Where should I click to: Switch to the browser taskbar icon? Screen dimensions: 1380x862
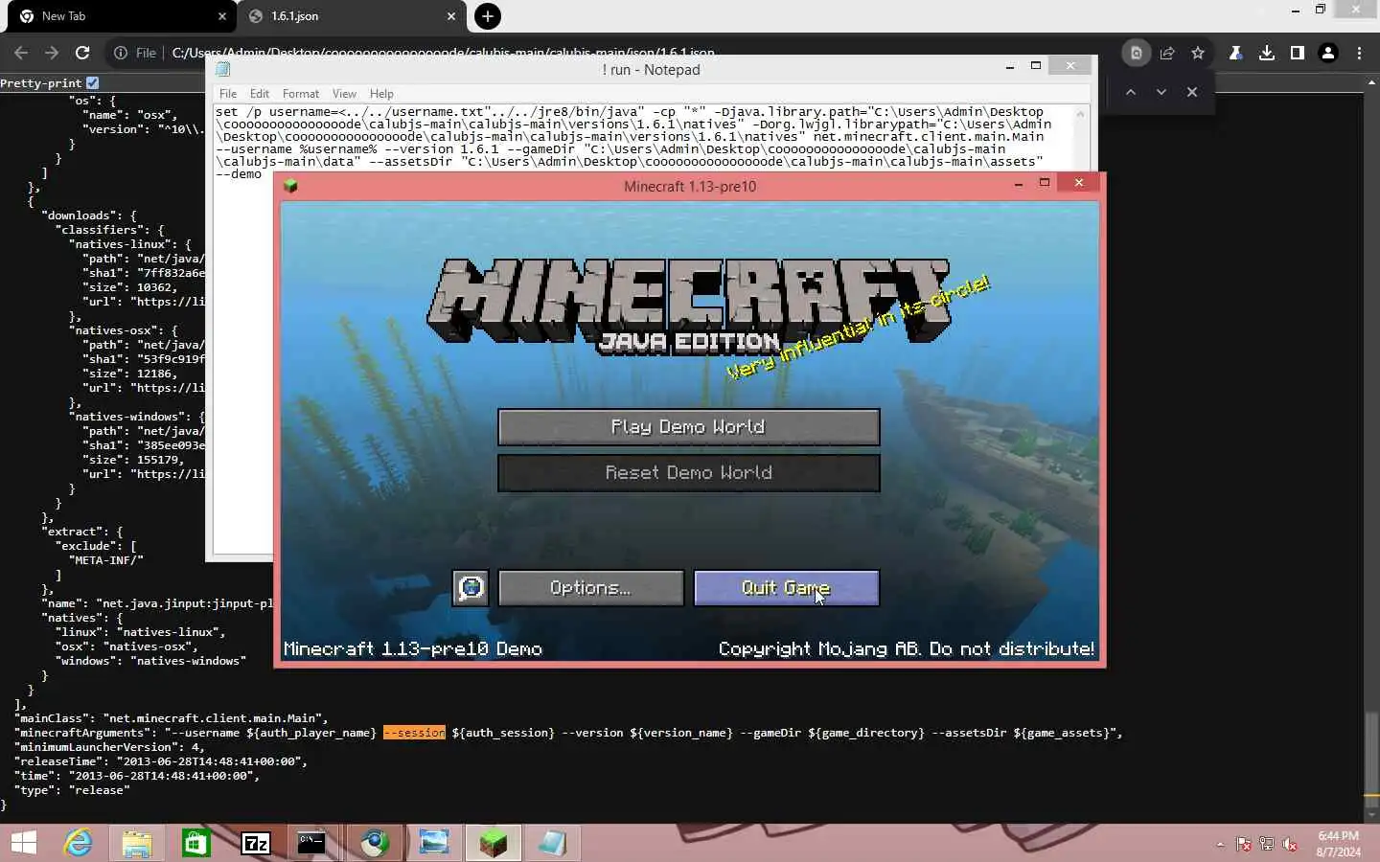[x=375, y=843]
